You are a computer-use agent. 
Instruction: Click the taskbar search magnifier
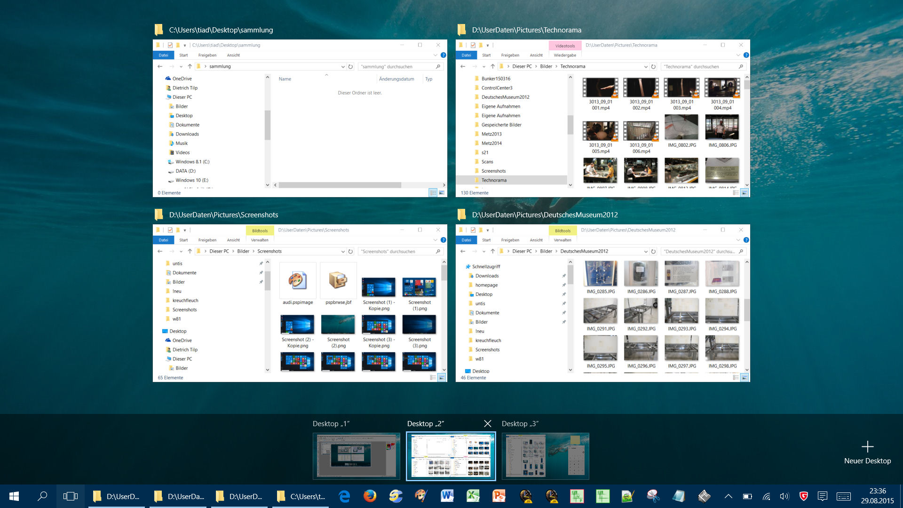tap(42, 496)
